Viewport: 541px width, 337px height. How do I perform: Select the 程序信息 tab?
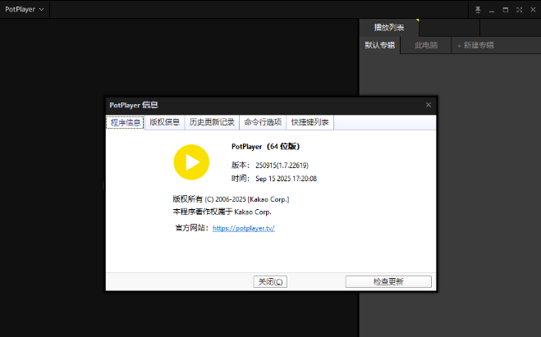pyautogui.click(x=126, y=122)
